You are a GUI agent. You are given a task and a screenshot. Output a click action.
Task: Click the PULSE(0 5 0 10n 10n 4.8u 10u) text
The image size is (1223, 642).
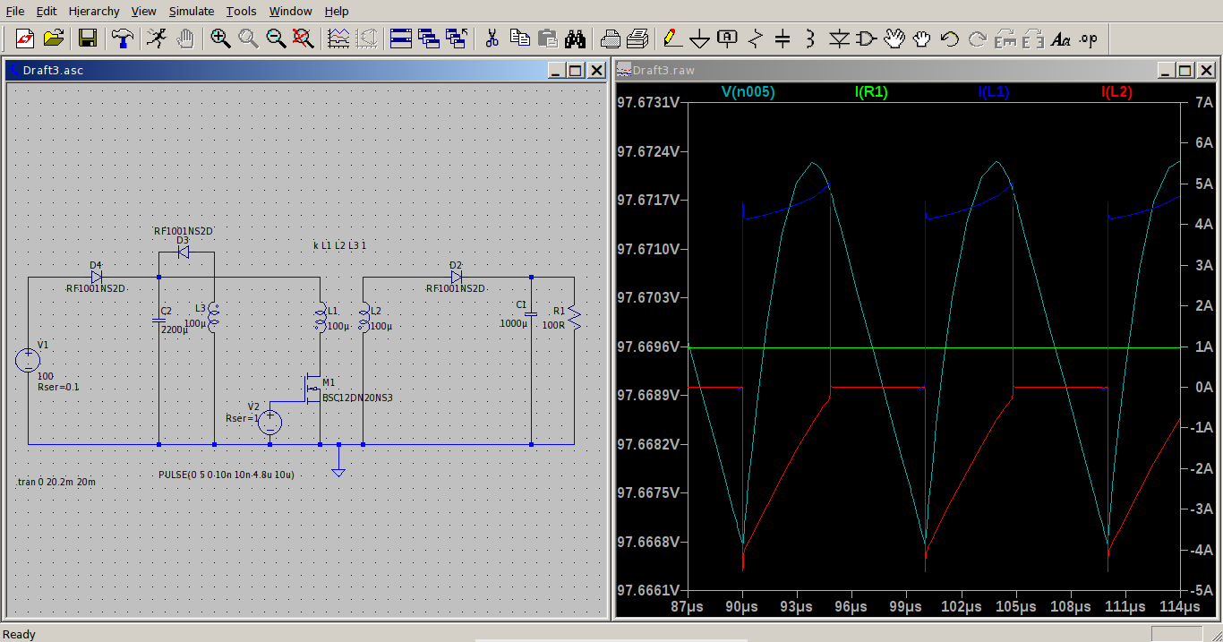226,475
